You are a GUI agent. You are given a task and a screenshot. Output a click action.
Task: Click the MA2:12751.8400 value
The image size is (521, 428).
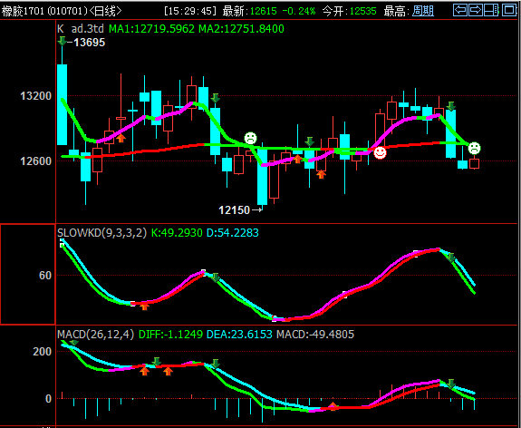point(241,29)
